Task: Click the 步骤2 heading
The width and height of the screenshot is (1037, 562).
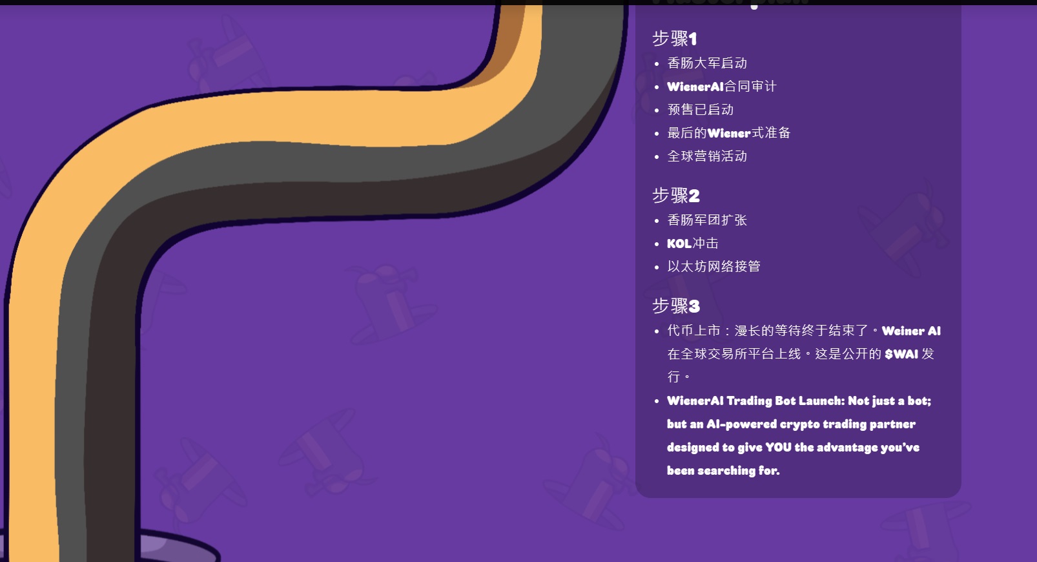Action: point(675,196)
